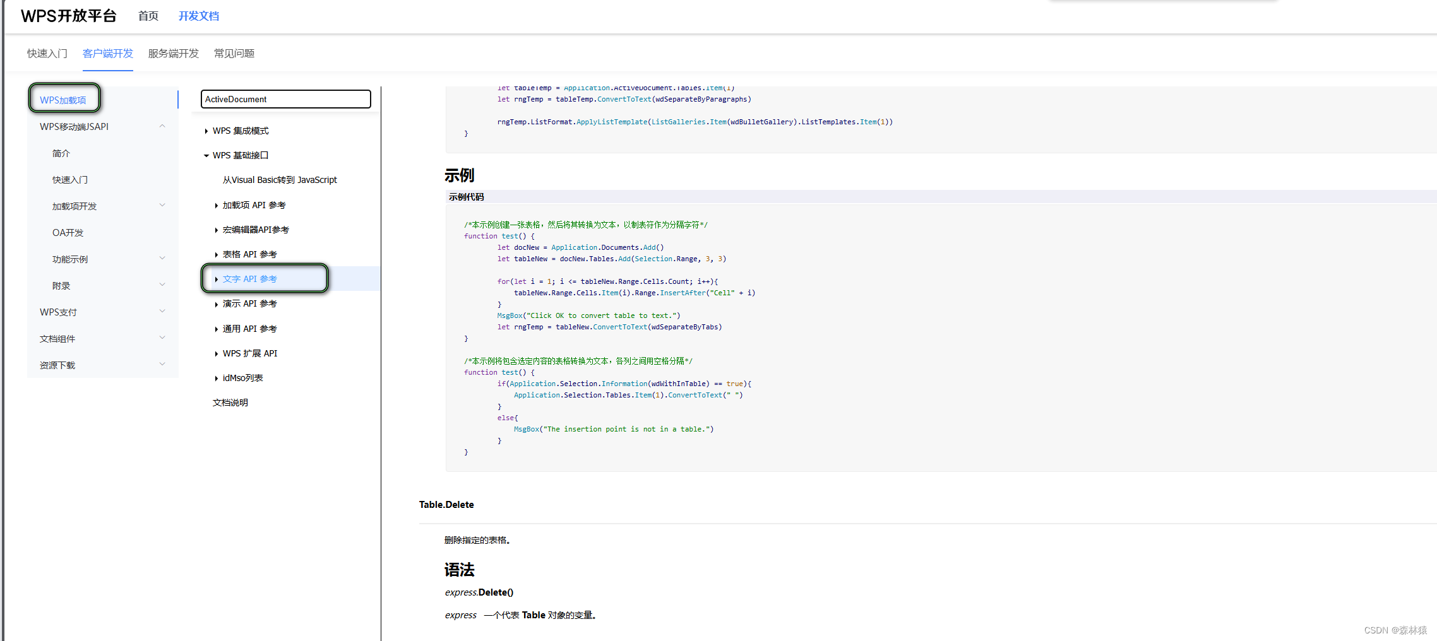Click the WPS支付 sidebar label
1437x641 pixels.
pos(58,312)
